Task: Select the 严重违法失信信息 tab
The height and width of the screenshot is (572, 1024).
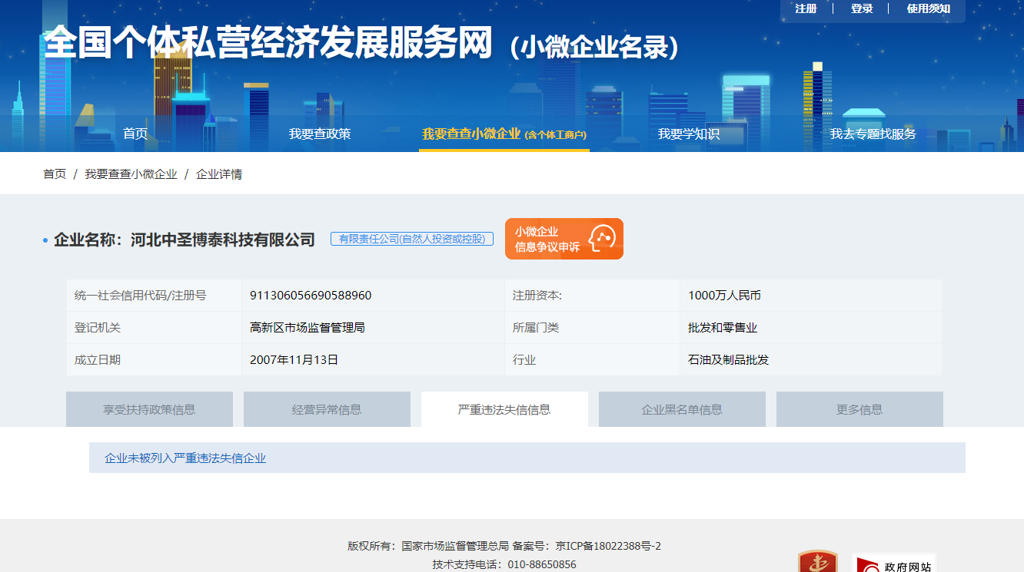Action: [x=504, y=409]
